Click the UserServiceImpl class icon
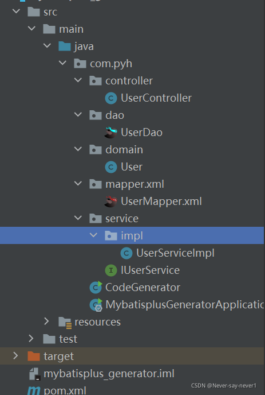 click(126, 253)
